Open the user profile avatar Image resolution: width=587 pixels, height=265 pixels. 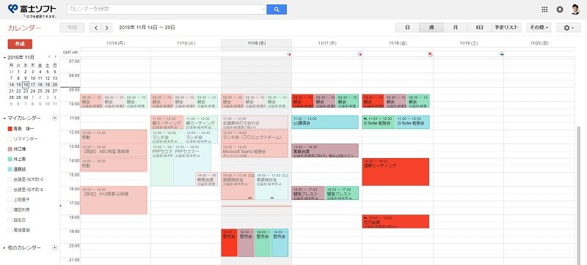[x=575, y=10]
